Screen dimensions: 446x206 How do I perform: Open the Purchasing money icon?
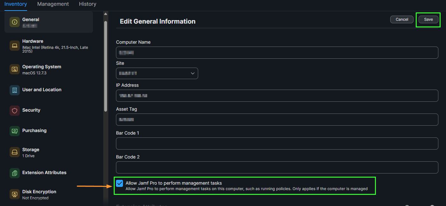tap(15, 131)
